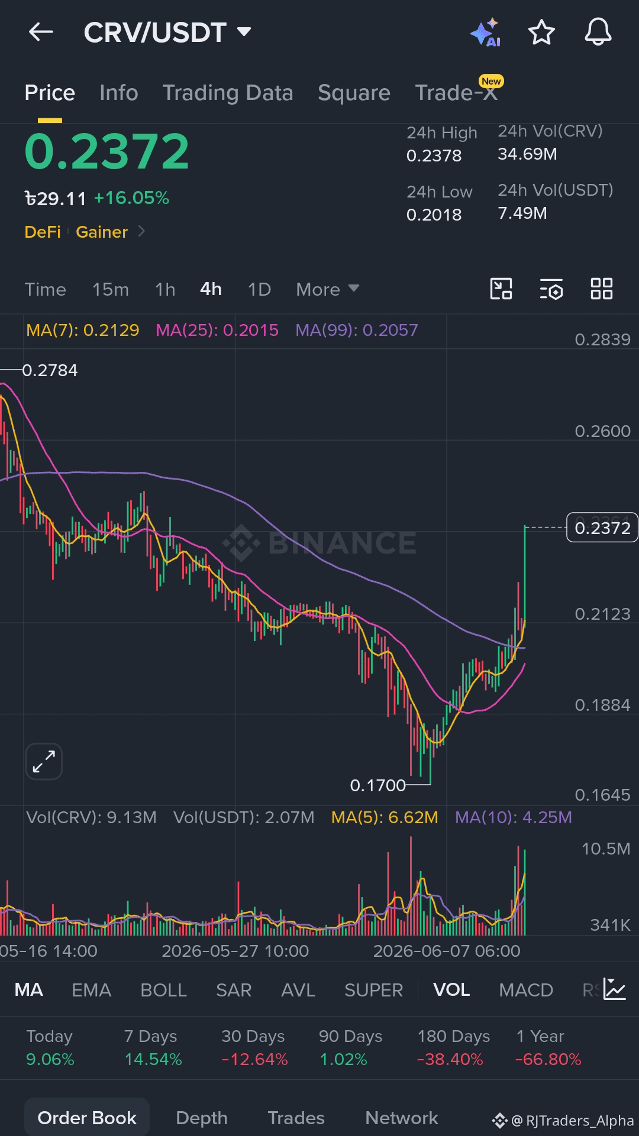Select the Time chart interval

tap(45, 289)
